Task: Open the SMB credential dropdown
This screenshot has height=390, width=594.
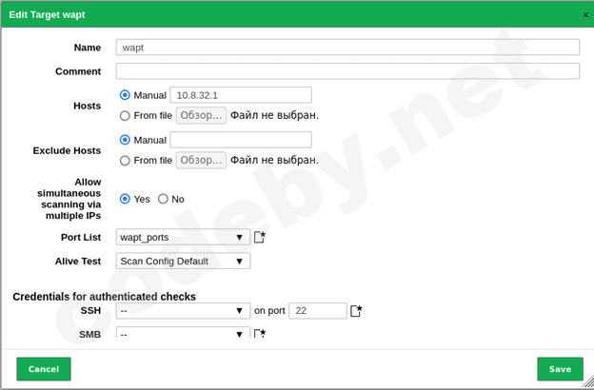Action: 183,332
